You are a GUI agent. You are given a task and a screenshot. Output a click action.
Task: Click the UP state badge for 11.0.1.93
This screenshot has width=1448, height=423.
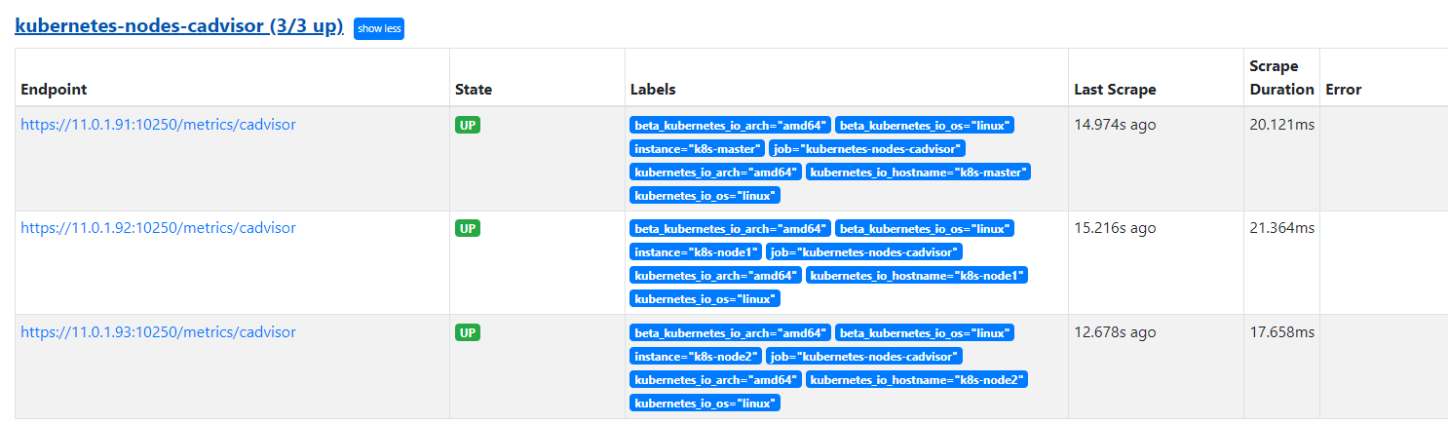[468, 332]
